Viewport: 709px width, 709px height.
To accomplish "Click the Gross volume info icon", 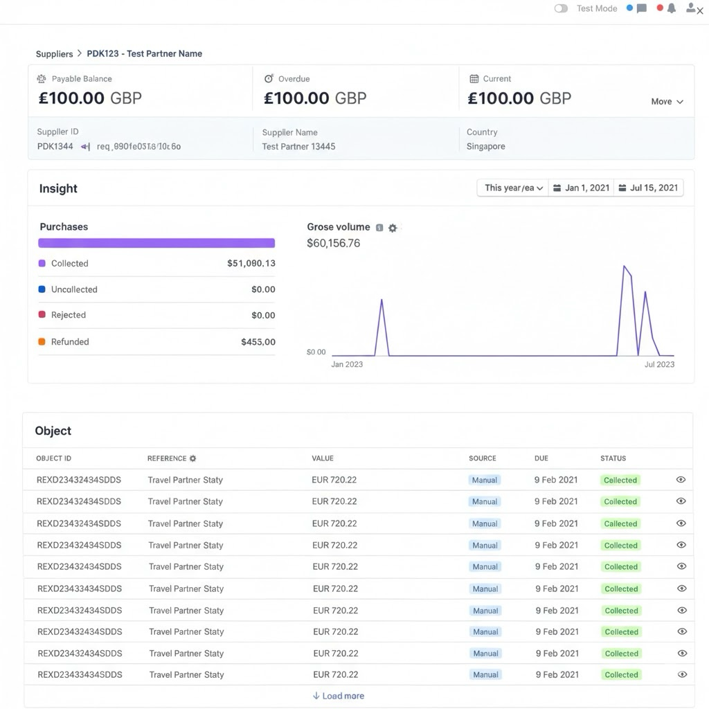I will pos(379,228).
